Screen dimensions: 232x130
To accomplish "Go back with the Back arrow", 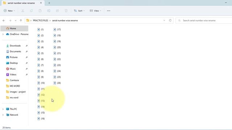I will [4, 21].
